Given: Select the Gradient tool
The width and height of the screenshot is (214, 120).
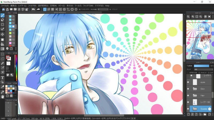Looking at the screenshot, I should pyautogui.click(x=2, y=49).
